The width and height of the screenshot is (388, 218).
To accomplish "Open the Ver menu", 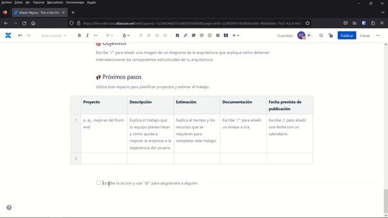I will [x=28, y=2].
